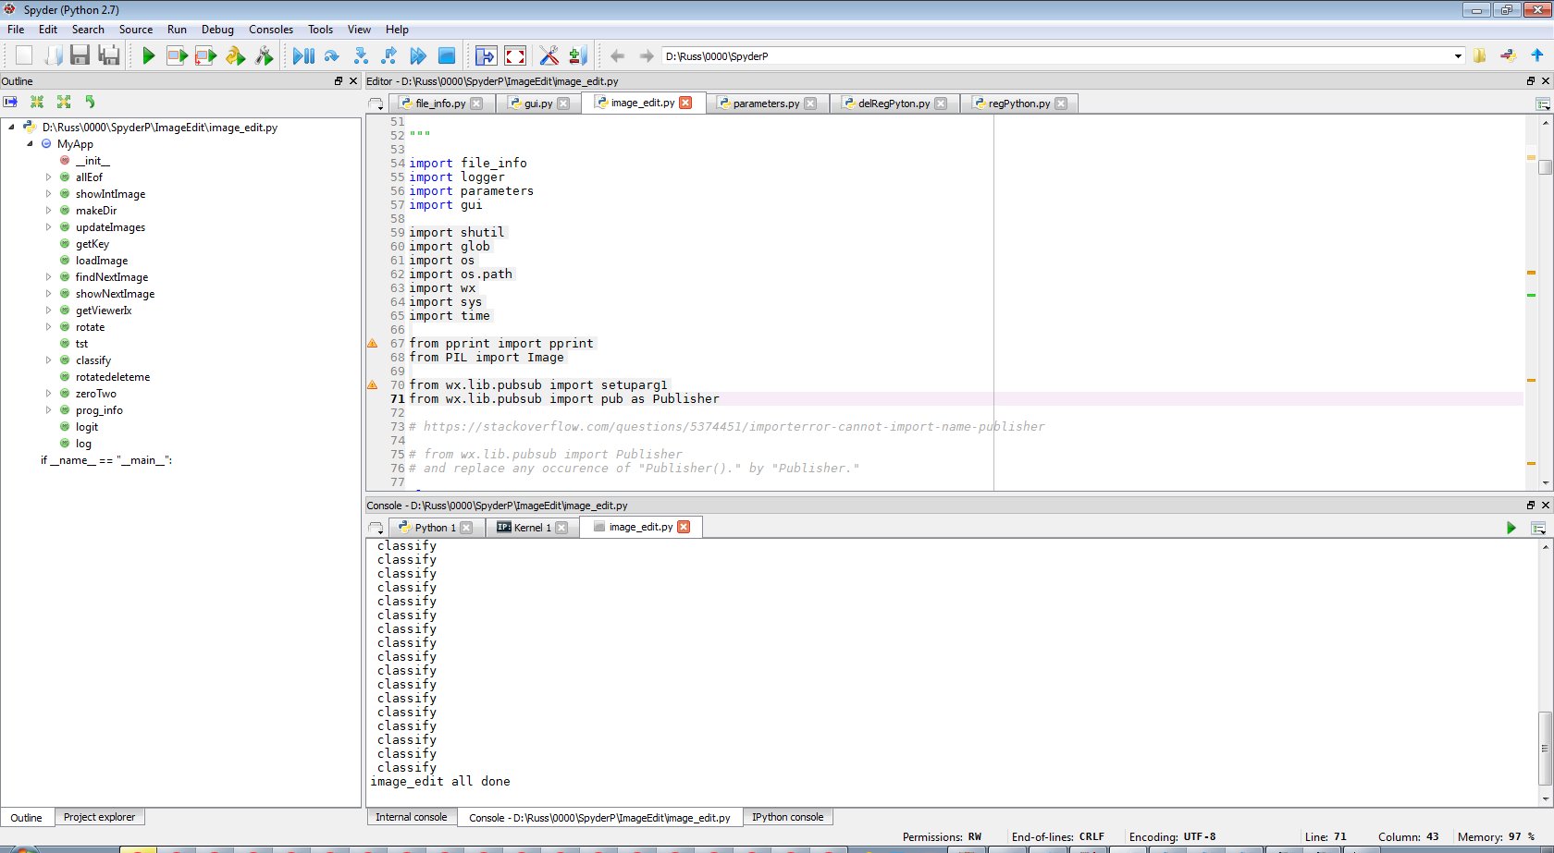Image resolution: width=1554 pixels, height=853 pixels.
Task: Save all open files
Action: tap(109, 55)
